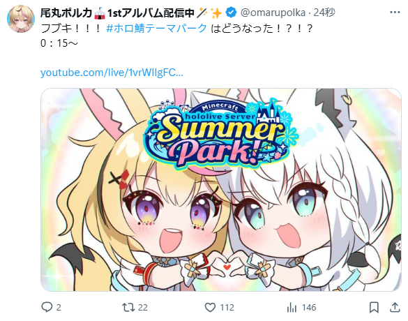This screenshot has height=321, width=408.
Task: Click the Summer Park logo in image
Action: click(220, 134)
